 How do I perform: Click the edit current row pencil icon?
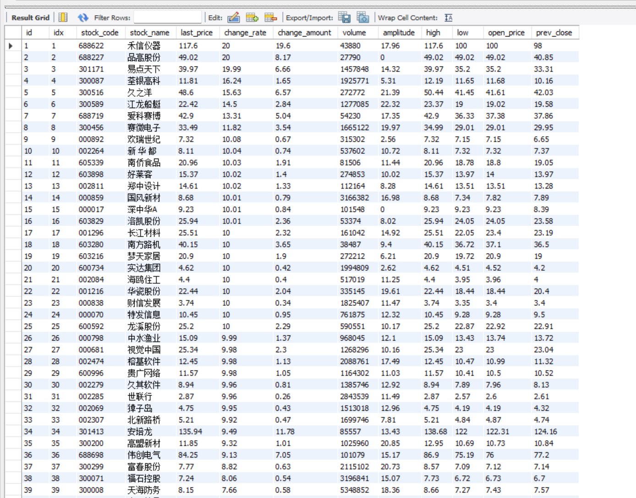coord(234,17)
